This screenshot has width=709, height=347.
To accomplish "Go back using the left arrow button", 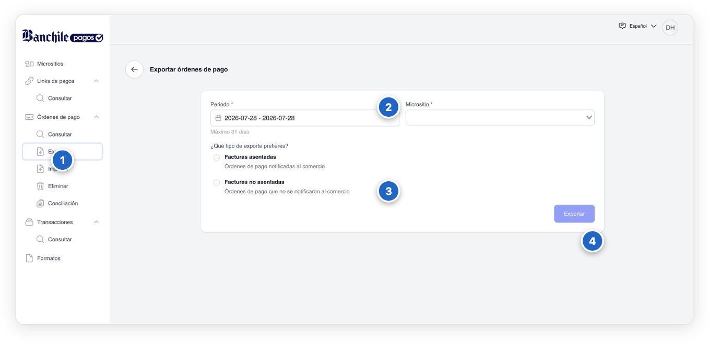I will [x=134, y=69].
